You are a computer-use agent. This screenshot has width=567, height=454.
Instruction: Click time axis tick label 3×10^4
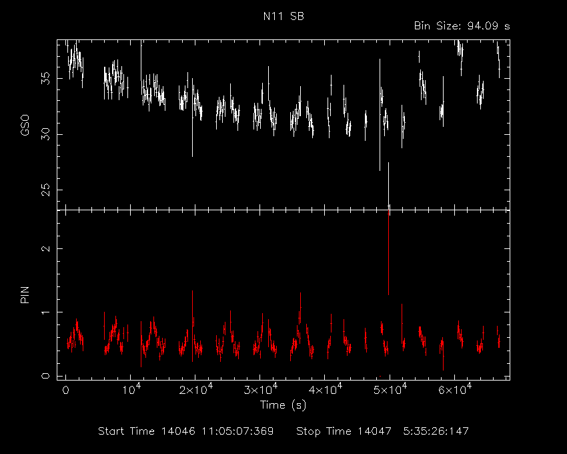pyautogui.click(x=261, y=389)
